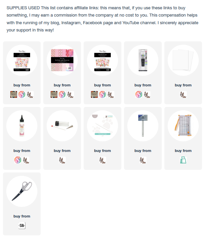Image resolution: width=205 pixels, height=242 pixels.
Task: Open the pink patterned paper pad thumbnail
Action: [x=62, y=60]
